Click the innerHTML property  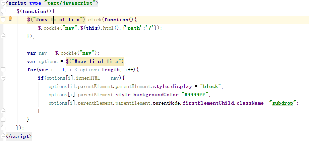88,78
